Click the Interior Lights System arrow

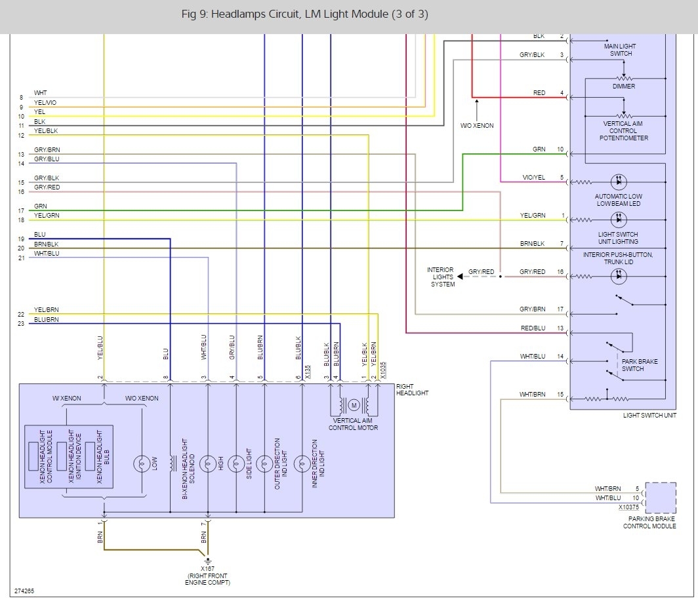(x=461, y=277)
